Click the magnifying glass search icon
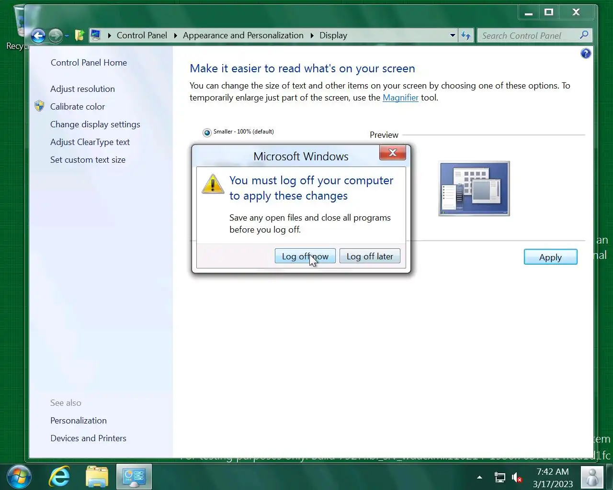The height and width of the screenshot is (490, 613). coord(584,35)
